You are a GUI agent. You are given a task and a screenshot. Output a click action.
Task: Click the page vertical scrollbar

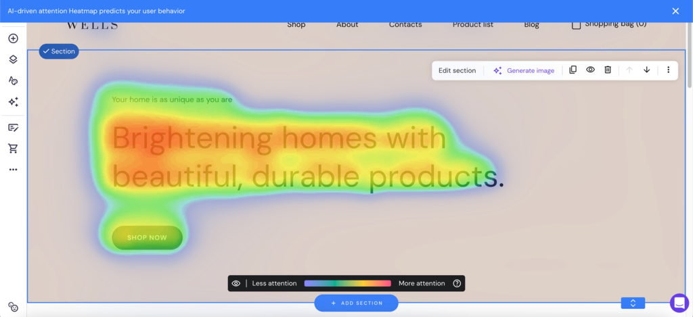[x=690, y=55]
